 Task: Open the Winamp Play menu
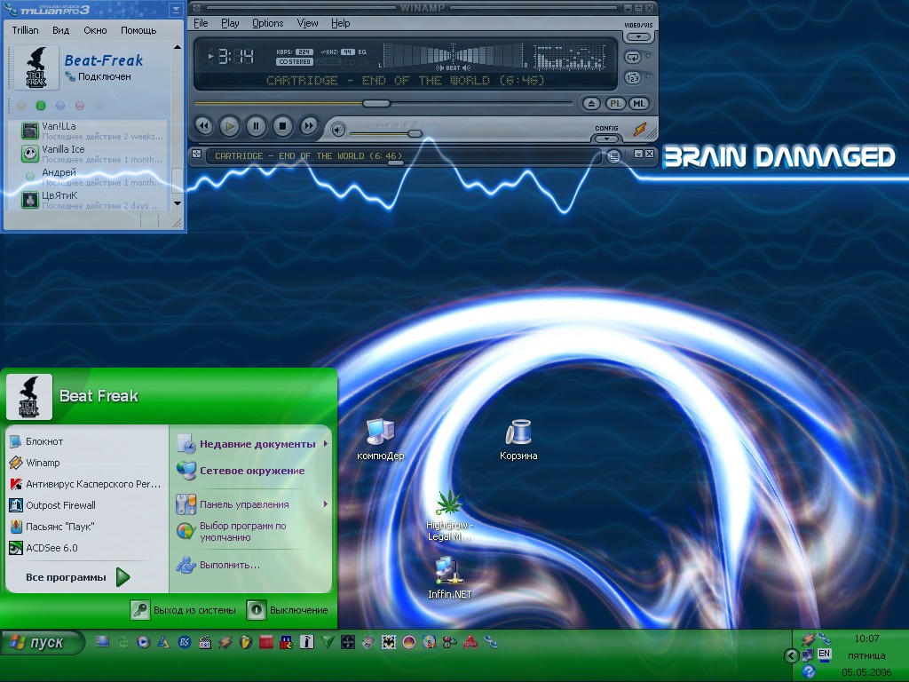pyautogui.click(x=230, y=23)
